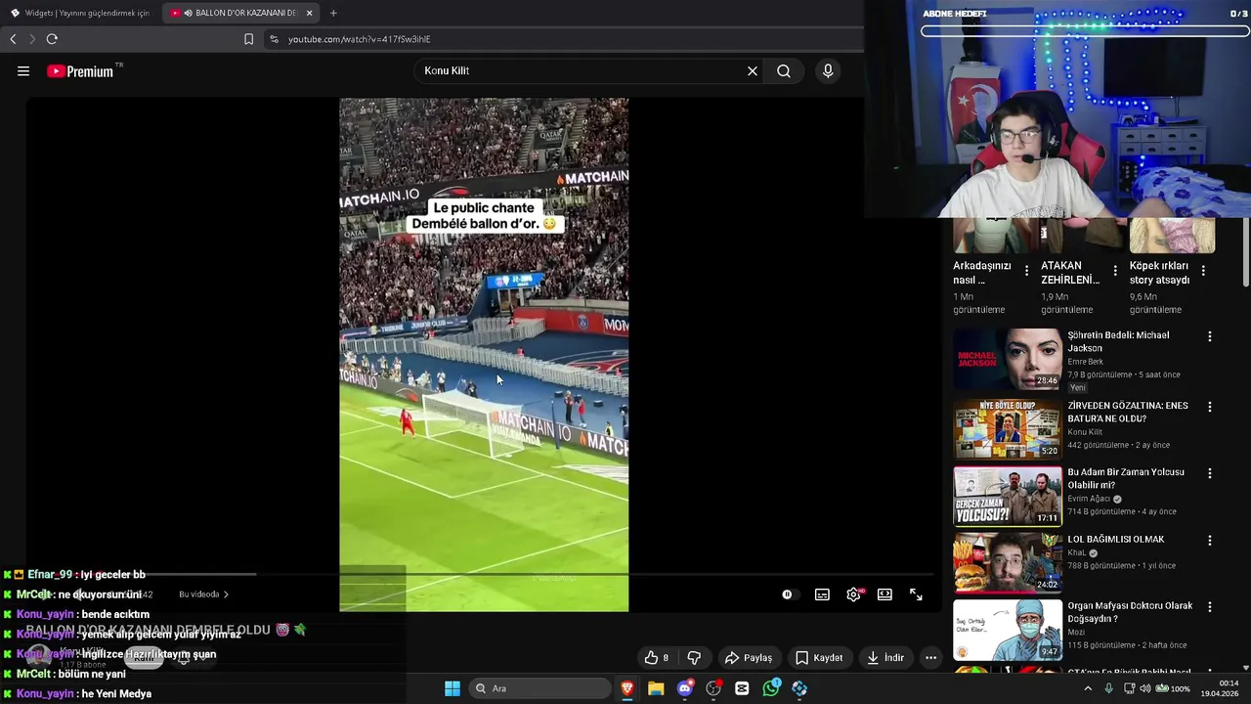Screen dimensions: 1251x704
Task: Switch to the Widgets browser tab
Action: point(80,13)
